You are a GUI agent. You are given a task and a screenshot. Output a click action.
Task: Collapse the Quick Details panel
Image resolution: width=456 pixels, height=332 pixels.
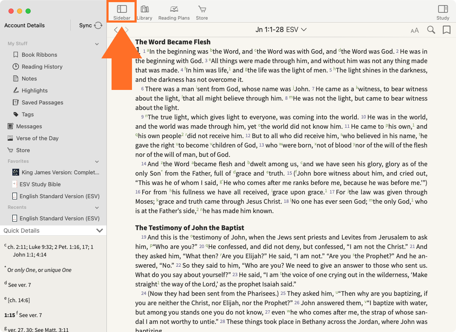tap(100, 231)
